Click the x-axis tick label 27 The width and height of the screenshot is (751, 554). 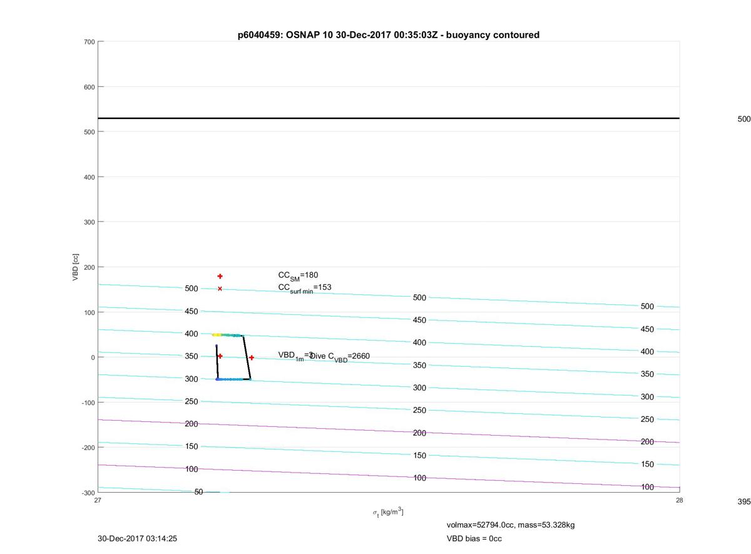tap(98, 500)
